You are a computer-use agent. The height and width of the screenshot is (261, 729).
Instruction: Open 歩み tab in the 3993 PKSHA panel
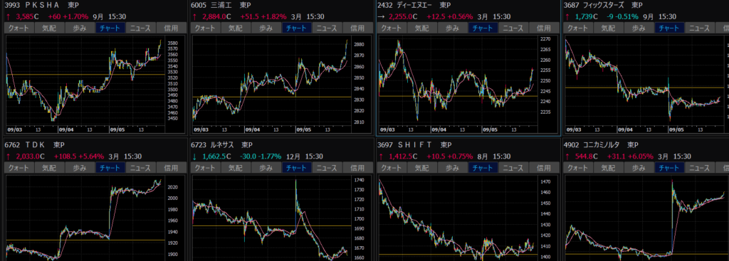click(80, 28)
